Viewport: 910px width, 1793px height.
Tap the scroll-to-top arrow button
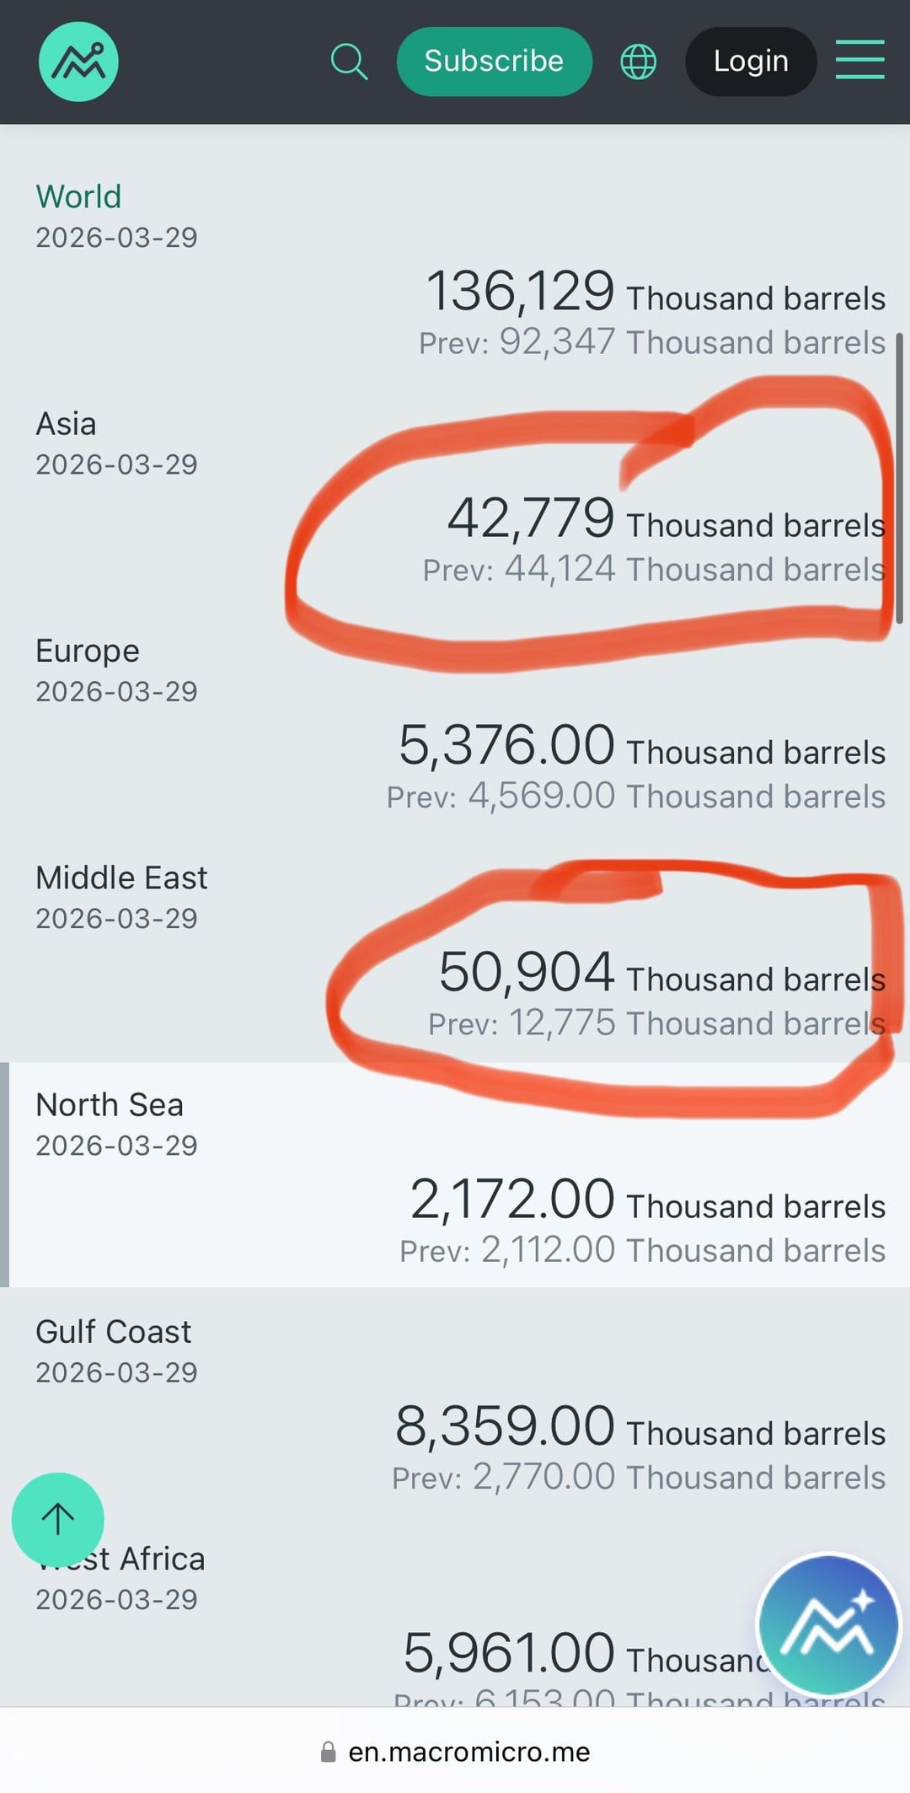[57, 1519]
